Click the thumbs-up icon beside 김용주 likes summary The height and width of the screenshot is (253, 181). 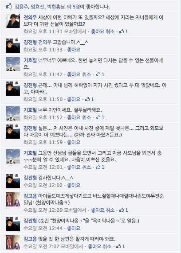[9, 7]
